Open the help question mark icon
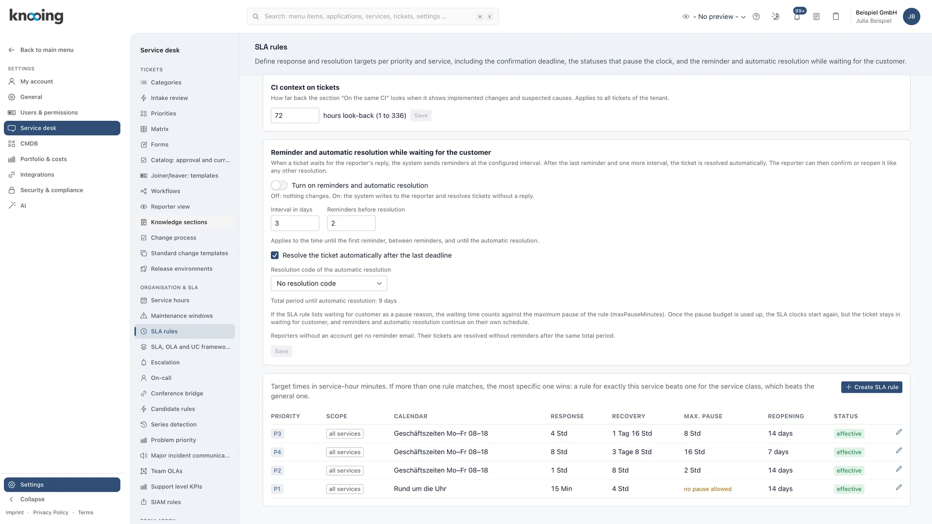Image resolution: width=932 pixels, height=524 pixels. click(756, 16)
